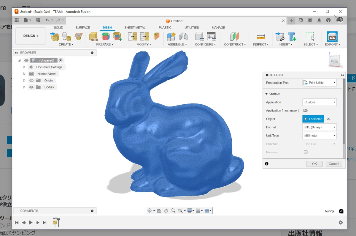Click Cancel in the 3D Print dialog
Image resolution: width=356 pixels, height=236 pixels.
coord(334,164)
